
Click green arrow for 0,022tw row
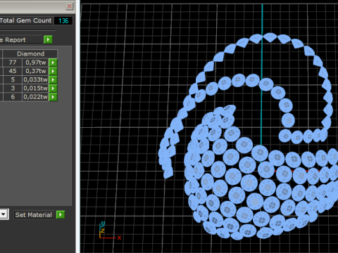(53, 97)
